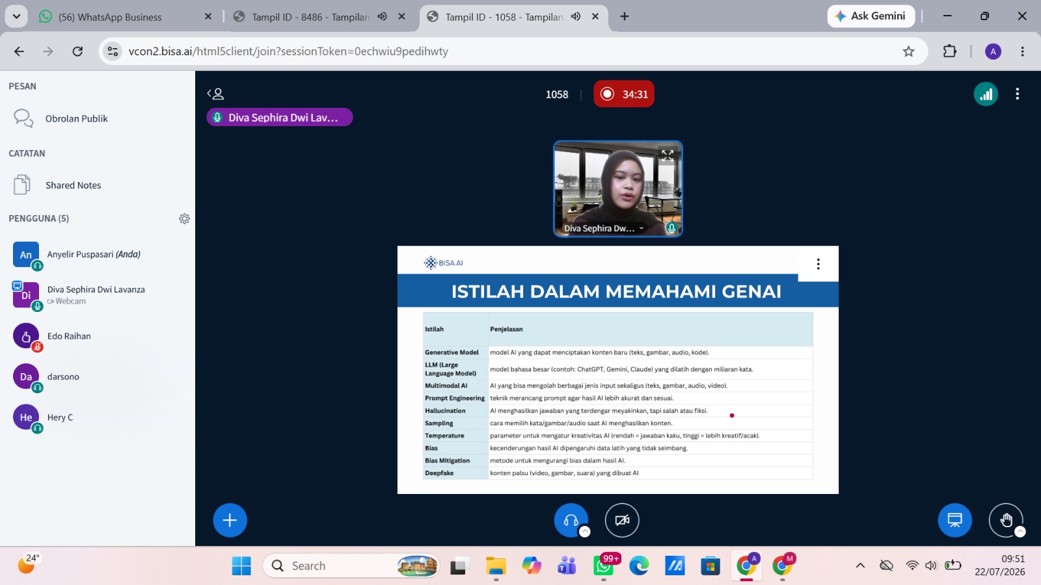Click the address bar URL
The width and height of the screenshot is (1041, 585).
(x=288, y=51)
